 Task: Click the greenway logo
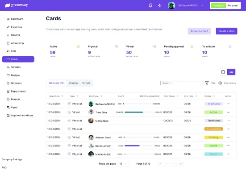(17, 5)
